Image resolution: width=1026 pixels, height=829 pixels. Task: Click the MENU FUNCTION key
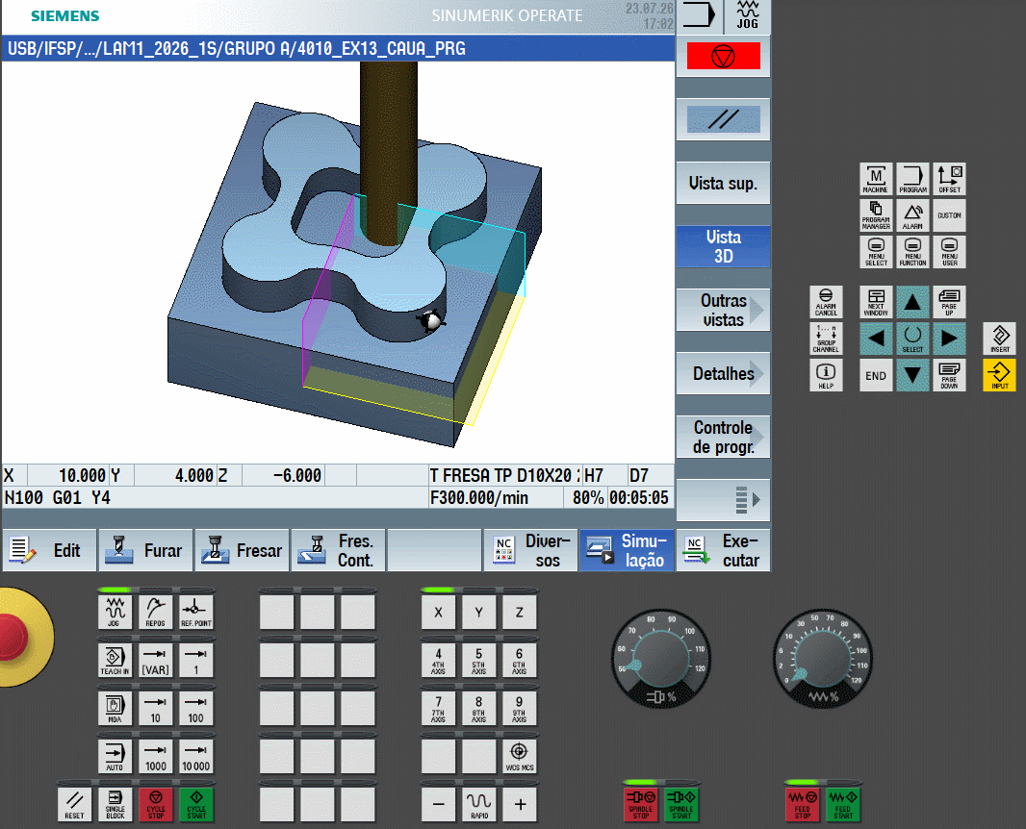pyautogui.click(x=912, y=252)
